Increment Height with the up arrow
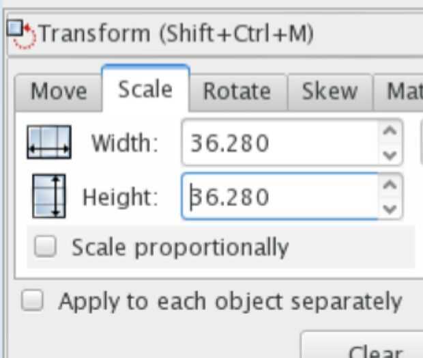The height and width of the screenshot is (358, 423). click(x=390, y=185)
